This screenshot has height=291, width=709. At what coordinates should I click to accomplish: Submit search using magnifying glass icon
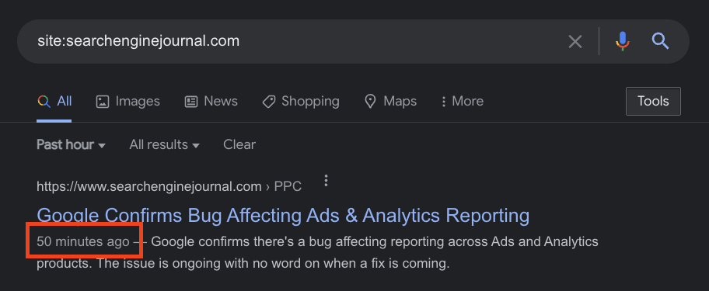660,41
